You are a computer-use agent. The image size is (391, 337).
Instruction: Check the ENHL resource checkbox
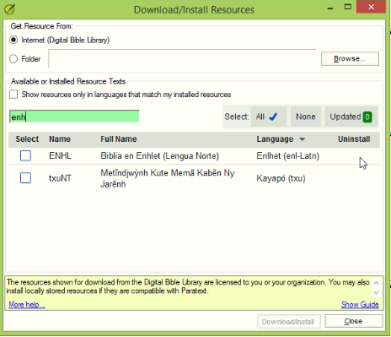point(25,155)
